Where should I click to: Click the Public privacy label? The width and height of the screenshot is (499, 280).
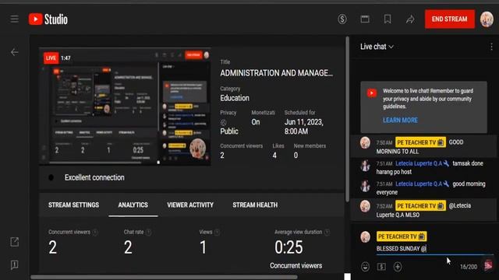point(229,131)
